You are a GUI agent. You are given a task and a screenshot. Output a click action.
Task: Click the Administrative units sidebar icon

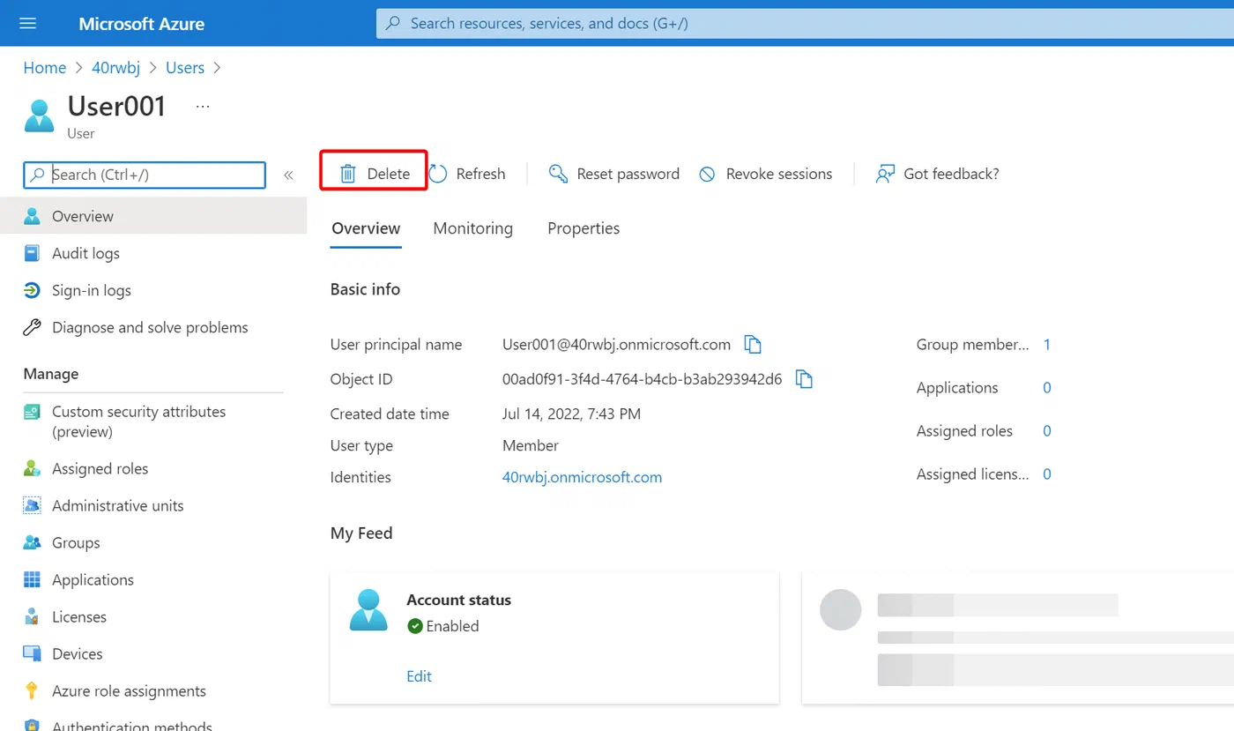pyautogui.click(x=32, y=505)
